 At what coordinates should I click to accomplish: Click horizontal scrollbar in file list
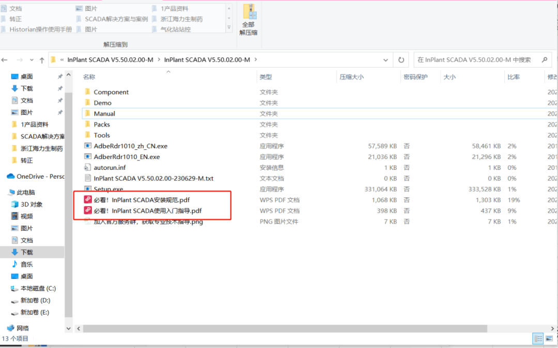pos(285,328)
